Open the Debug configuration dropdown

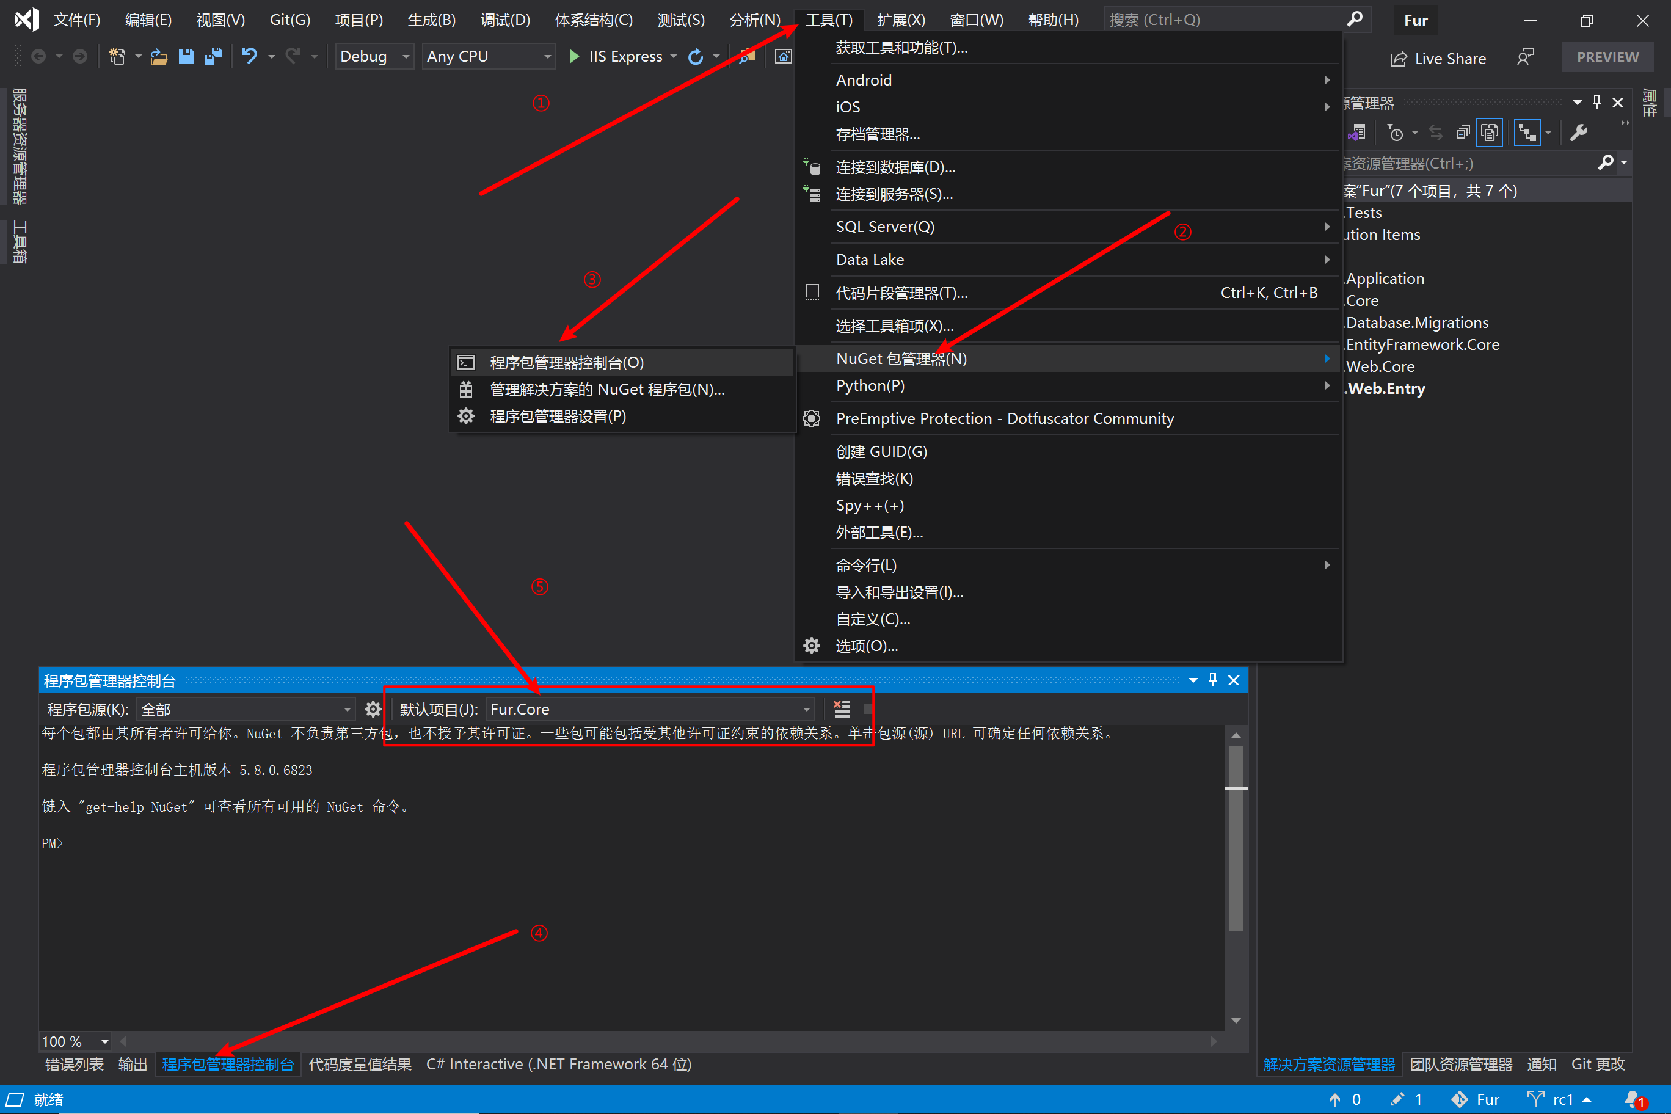374,56
